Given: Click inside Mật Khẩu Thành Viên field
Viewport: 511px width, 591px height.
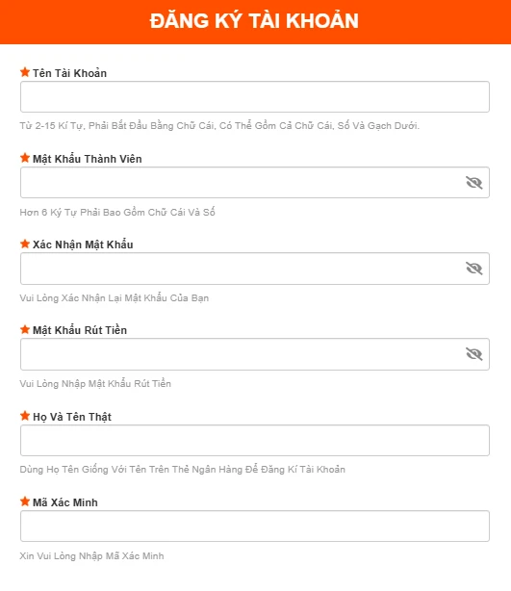Looking at the screenshot, I should tap(255, 183).
